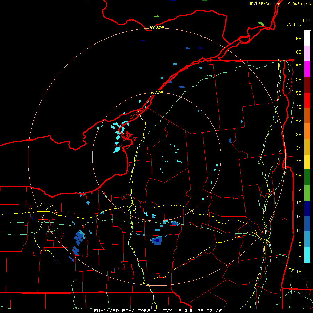Image resolution: width=313 pixels, height=313 pixels.
Task: Click the 15 JUL 25 date text
Action: (x=190, y=311)
